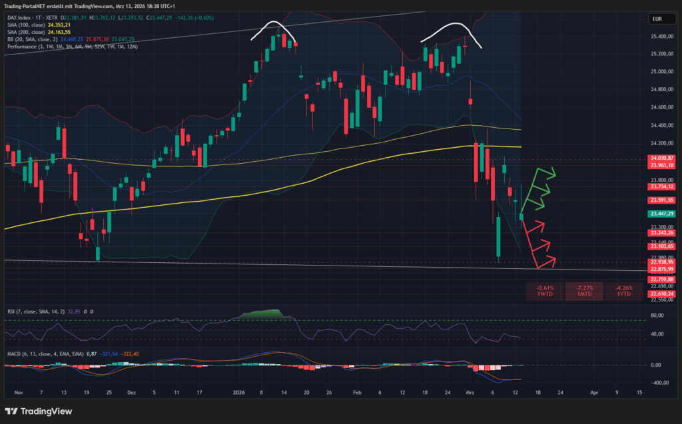
Task: Click the 1YTD performance box
Action: [623, 291]
